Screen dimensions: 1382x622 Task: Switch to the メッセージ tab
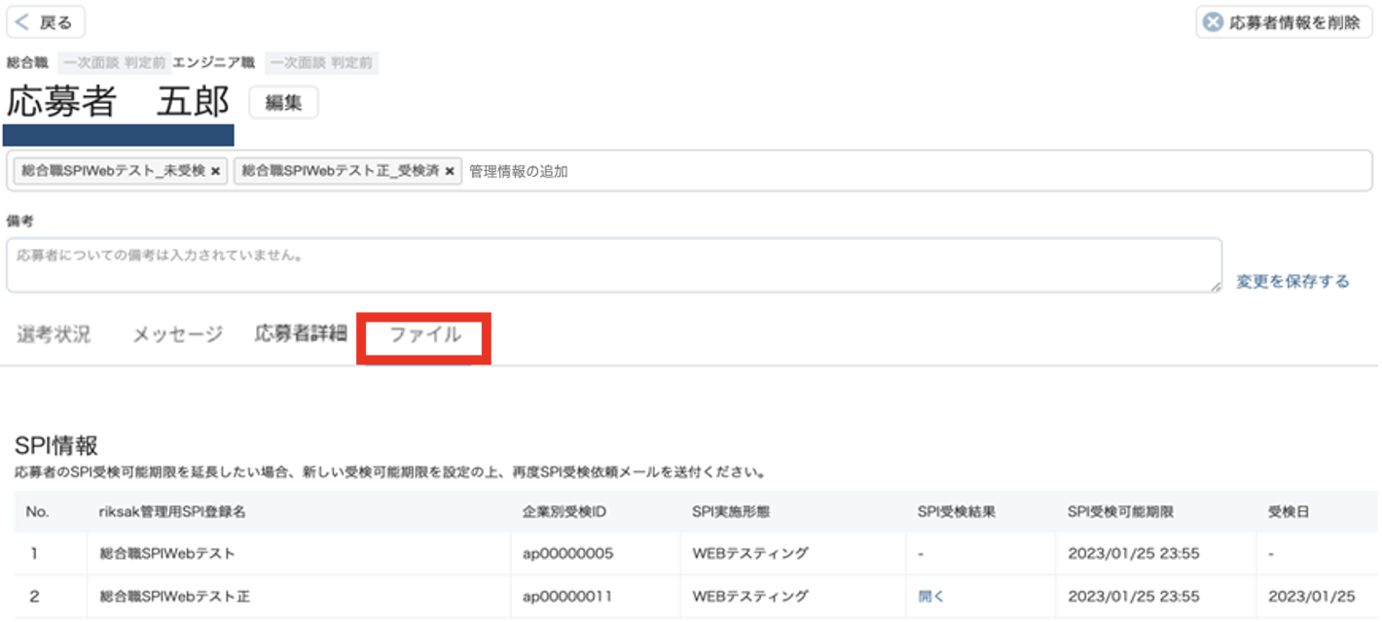[177, 334]
